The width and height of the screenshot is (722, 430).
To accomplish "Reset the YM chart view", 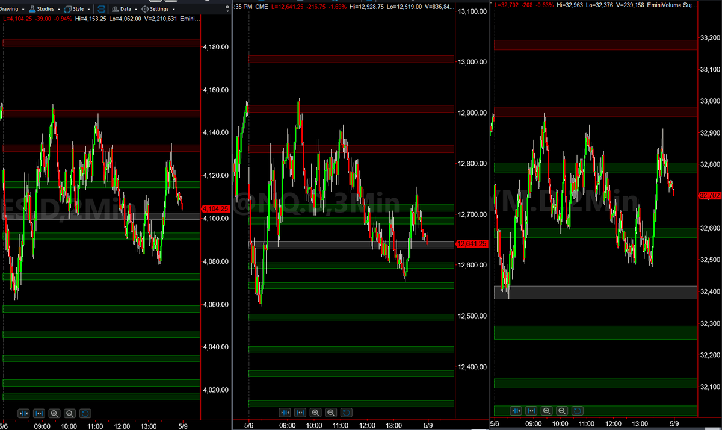I will click(577, 411).
